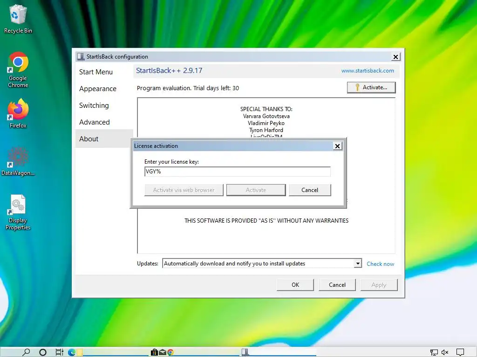Select the About tab
The image size is (477, 357).
pos(104,139)
